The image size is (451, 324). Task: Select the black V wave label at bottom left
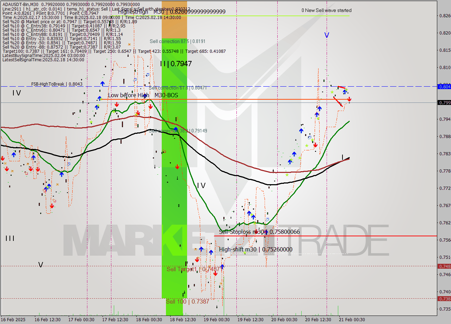(41, 265)
